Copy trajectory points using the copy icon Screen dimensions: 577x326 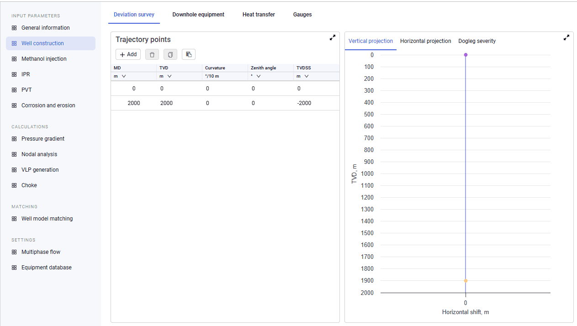pos(170,54)
